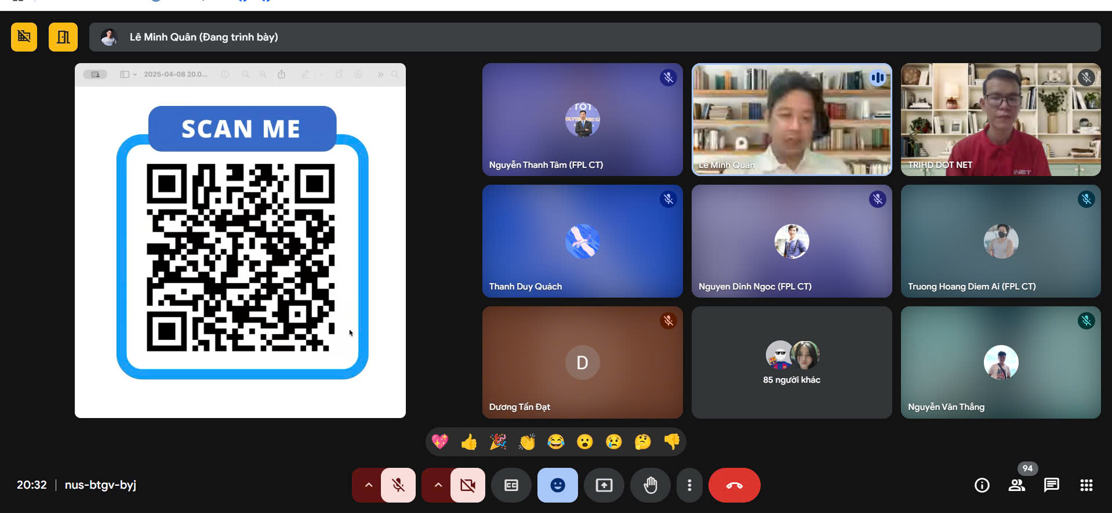Send the thinking face reaction
The width and height of the screenshot is (1112, 513).
click(x=643, y=442)
